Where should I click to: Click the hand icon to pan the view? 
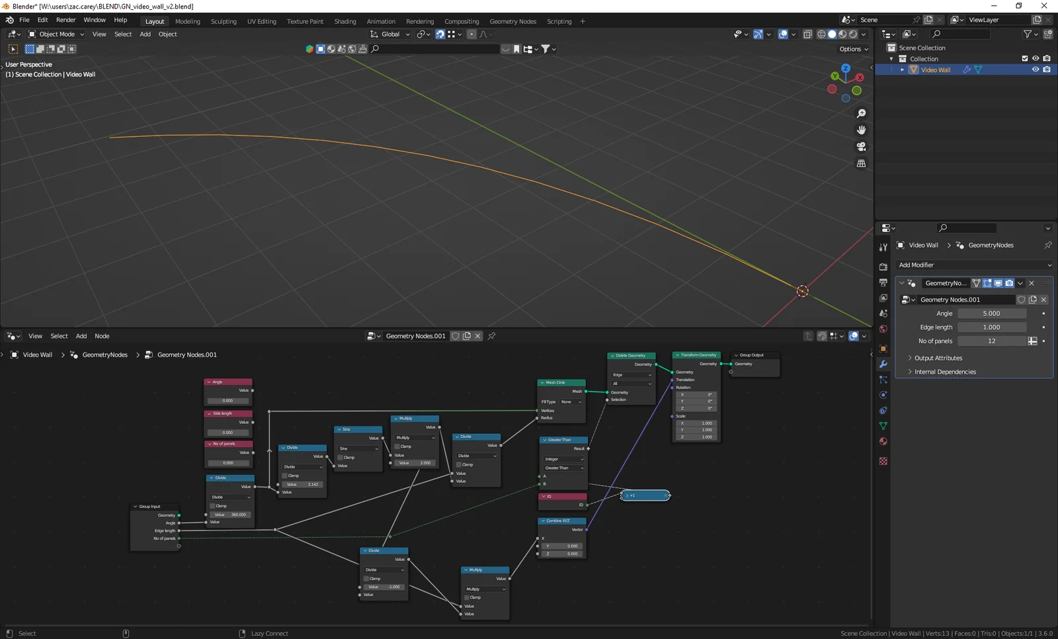point(861,130)
